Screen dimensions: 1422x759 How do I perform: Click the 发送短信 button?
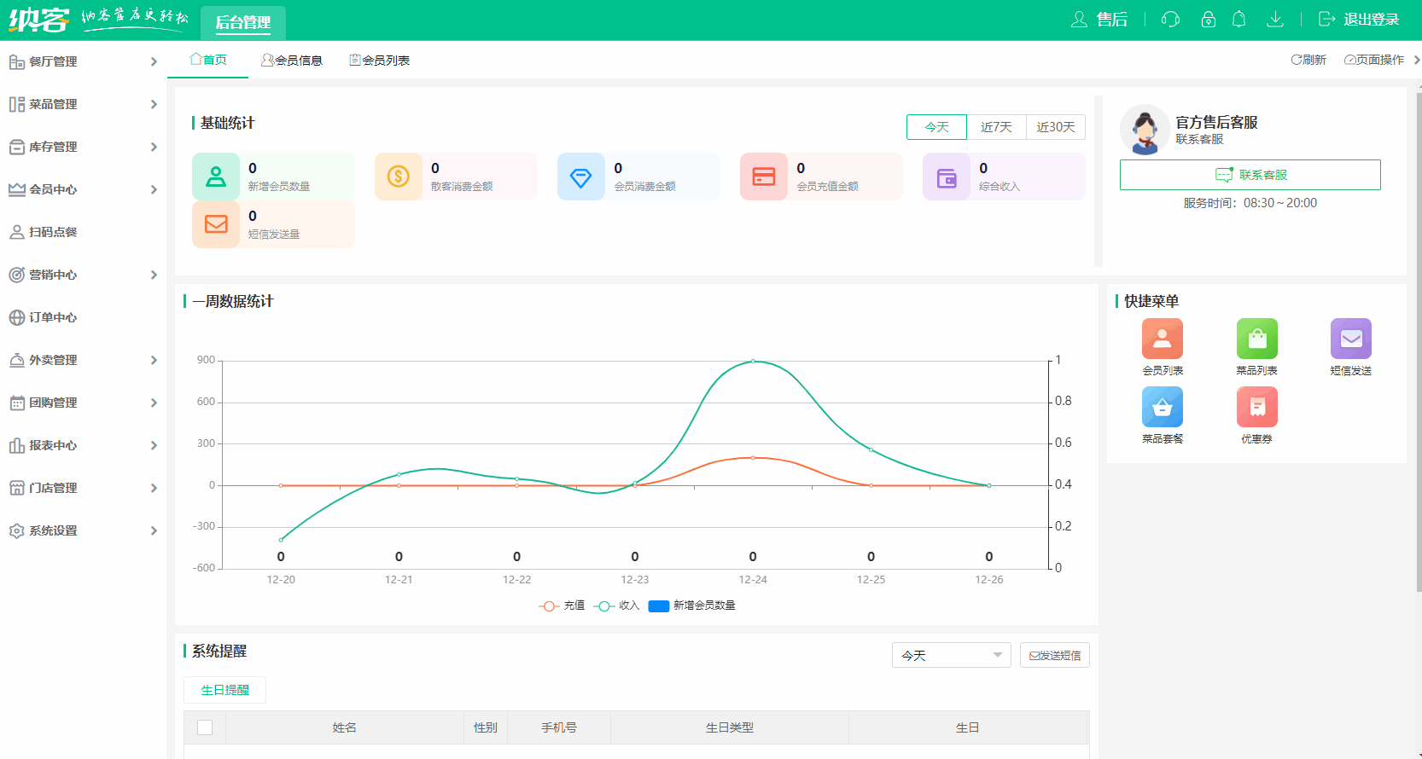1054,655
